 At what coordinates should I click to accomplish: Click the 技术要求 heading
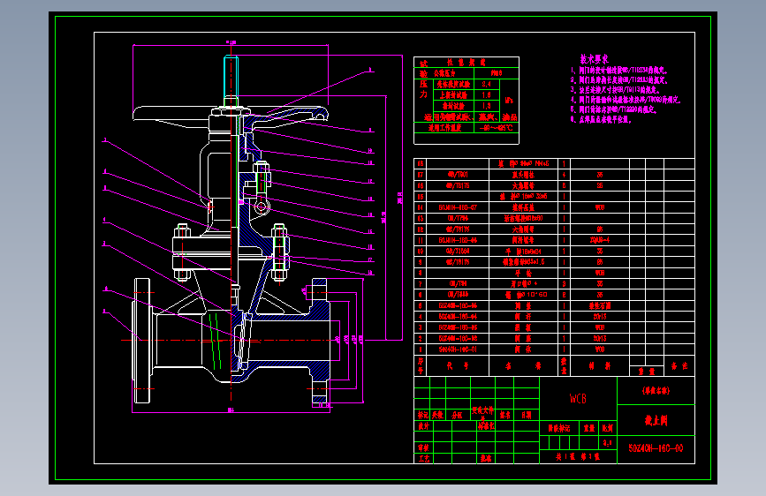[x=594, y=59]
